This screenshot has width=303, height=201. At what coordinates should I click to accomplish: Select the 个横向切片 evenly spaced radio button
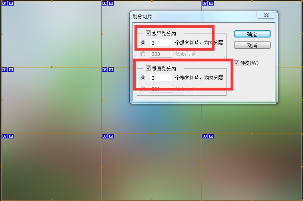(x=143, y=78)
